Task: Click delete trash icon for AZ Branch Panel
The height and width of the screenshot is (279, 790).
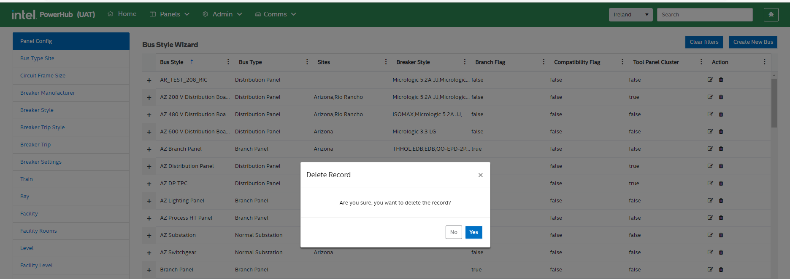Action: coord(721,149)
